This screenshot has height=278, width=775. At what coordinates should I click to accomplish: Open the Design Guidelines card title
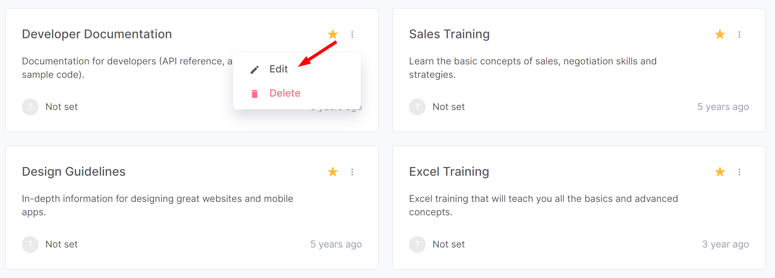pyautogui.click(x=73, y=172)
